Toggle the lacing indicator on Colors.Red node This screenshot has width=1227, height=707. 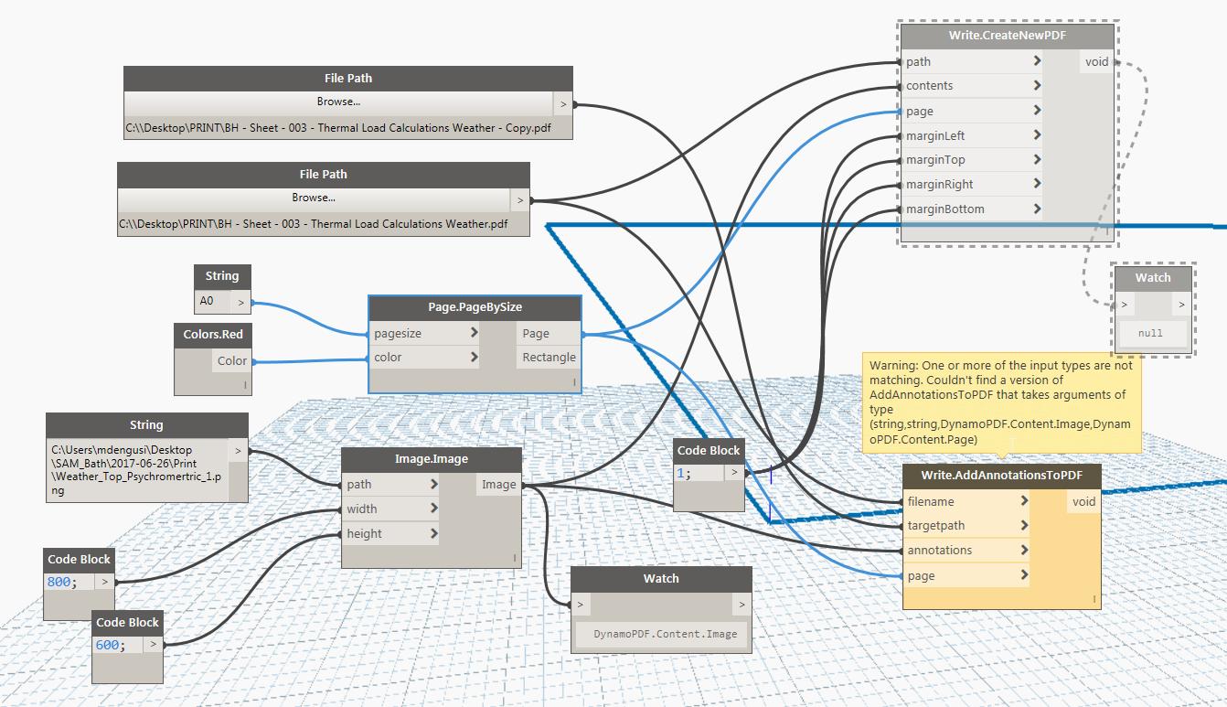pos(247,385)
